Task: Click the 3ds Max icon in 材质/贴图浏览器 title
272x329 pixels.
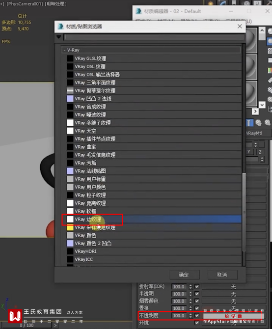Action: (x=60, y=27)
